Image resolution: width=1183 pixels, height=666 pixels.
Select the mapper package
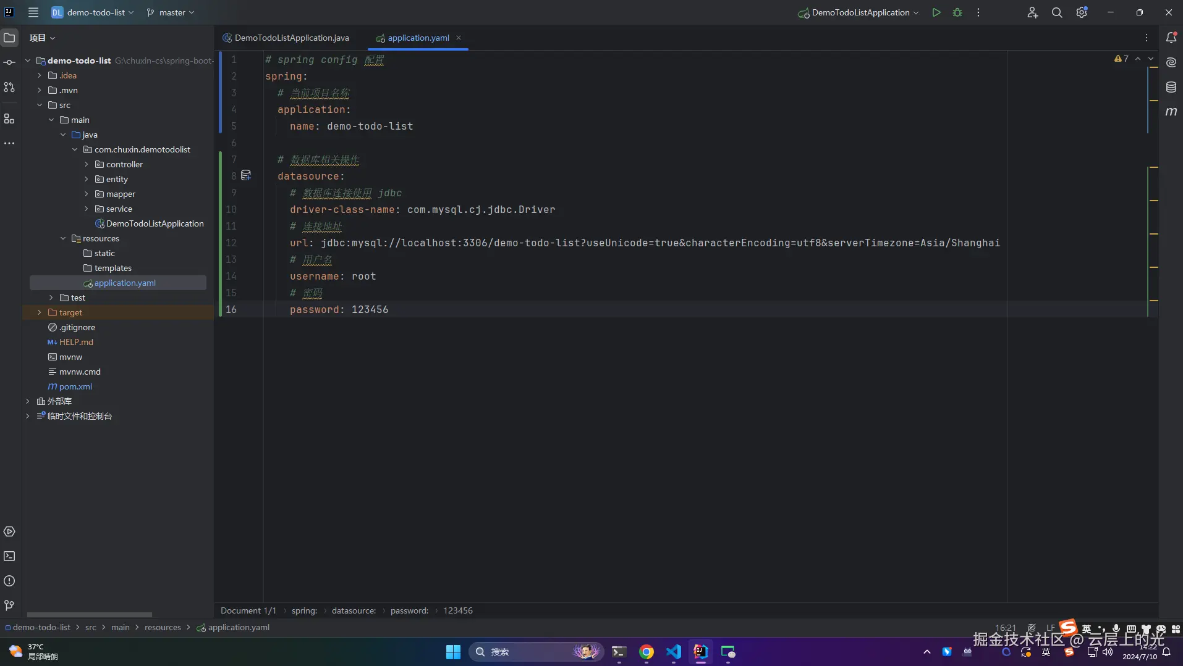coord(121,194)
